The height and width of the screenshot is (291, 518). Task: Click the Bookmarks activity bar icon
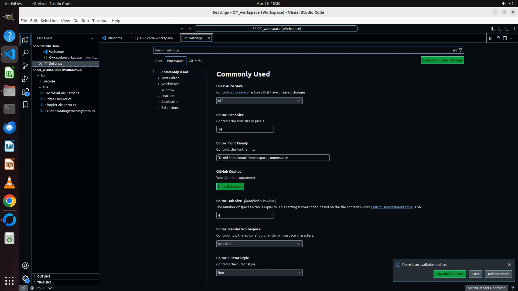(x=25, y=105)
